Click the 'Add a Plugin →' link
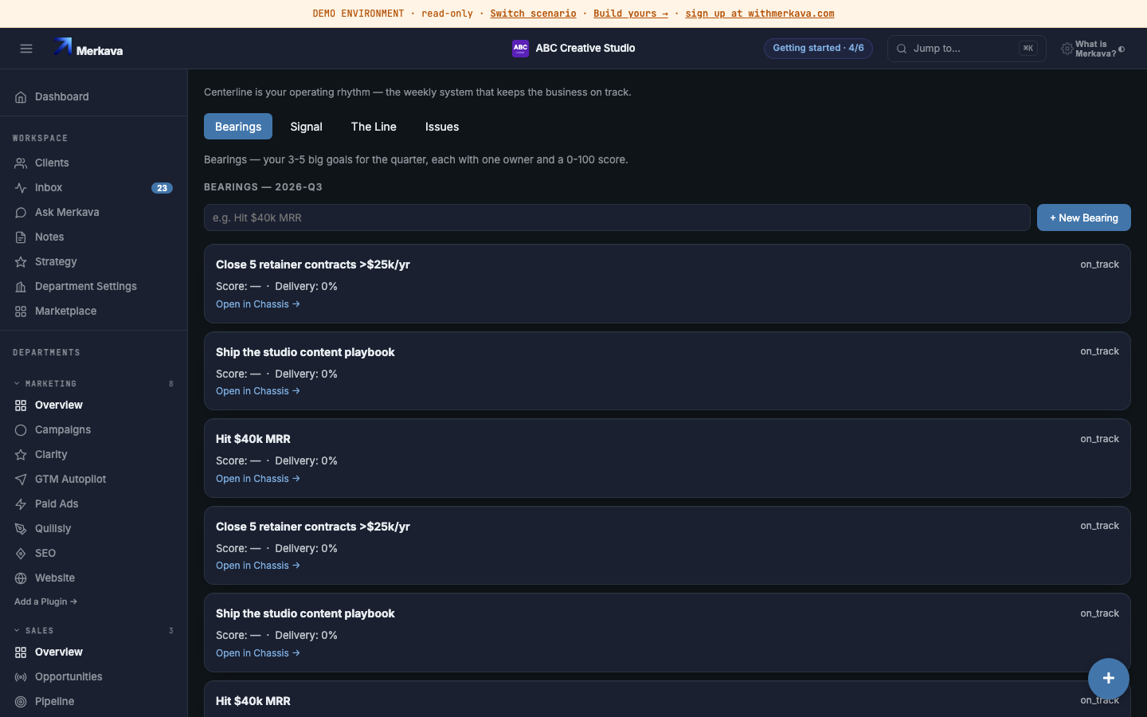Viewport: 1147px width, 717px height. [x=45, y=602]
